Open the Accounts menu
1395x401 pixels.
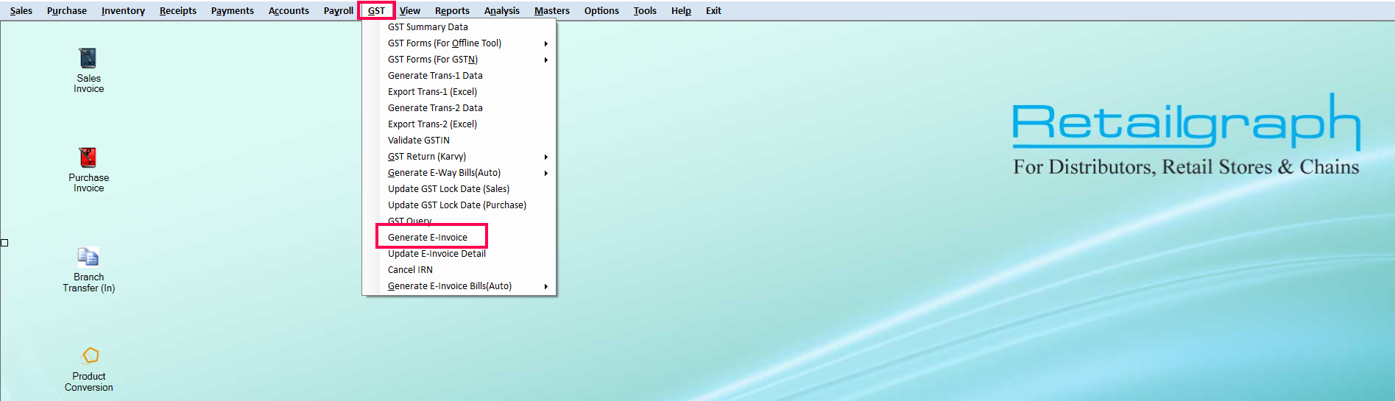pos(289,10)
